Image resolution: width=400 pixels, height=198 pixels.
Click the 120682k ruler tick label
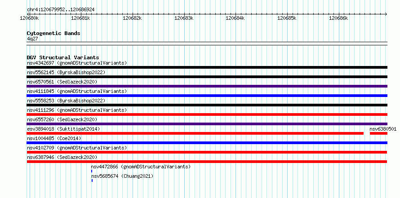pyautogui.click(x=133, y=18)
